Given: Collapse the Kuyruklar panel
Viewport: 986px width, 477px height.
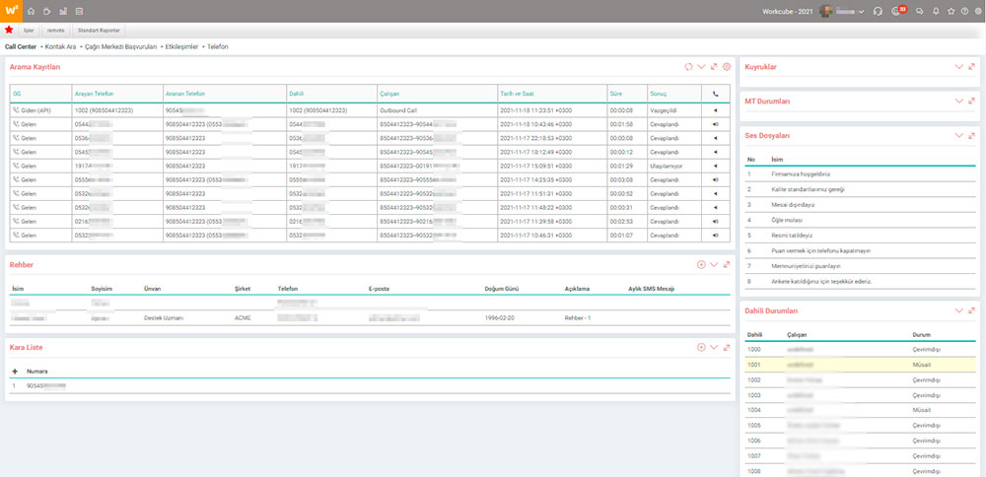Looking at the screenshot, I should pyautogui.click(x=959, y=67).
